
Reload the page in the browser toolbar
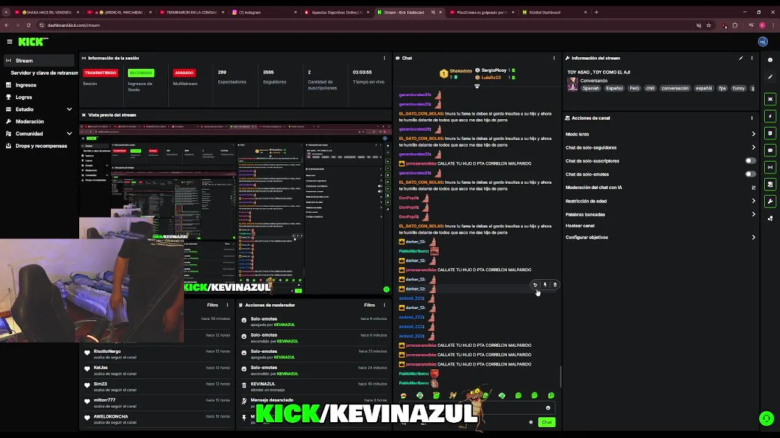[x=28, y=26]
